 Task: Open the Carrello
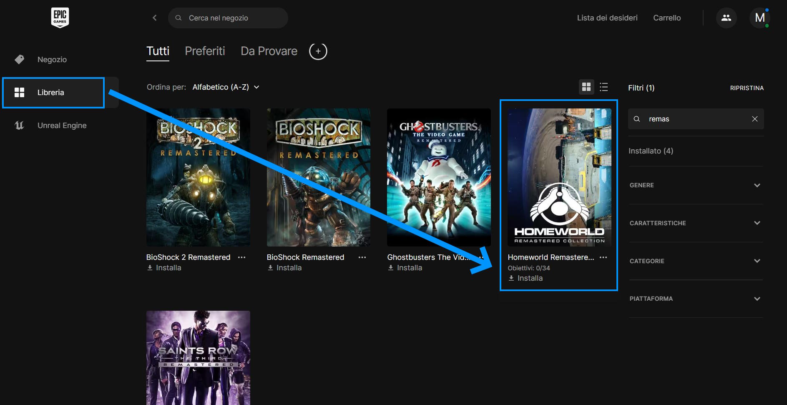coord(667,18)
